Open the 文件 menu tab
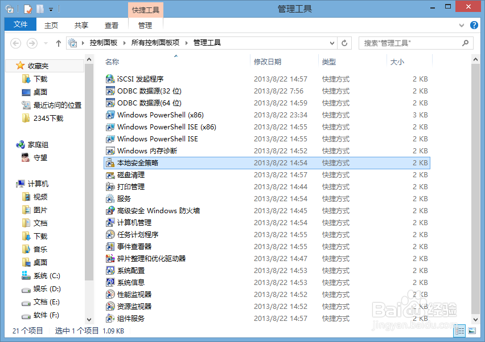This screenshot has height=342, width=485. tap(20, 25)
